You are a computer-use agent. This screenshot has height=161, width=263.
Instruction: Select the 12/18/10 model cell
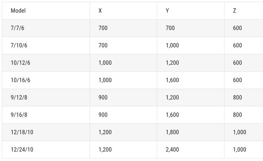22,132
